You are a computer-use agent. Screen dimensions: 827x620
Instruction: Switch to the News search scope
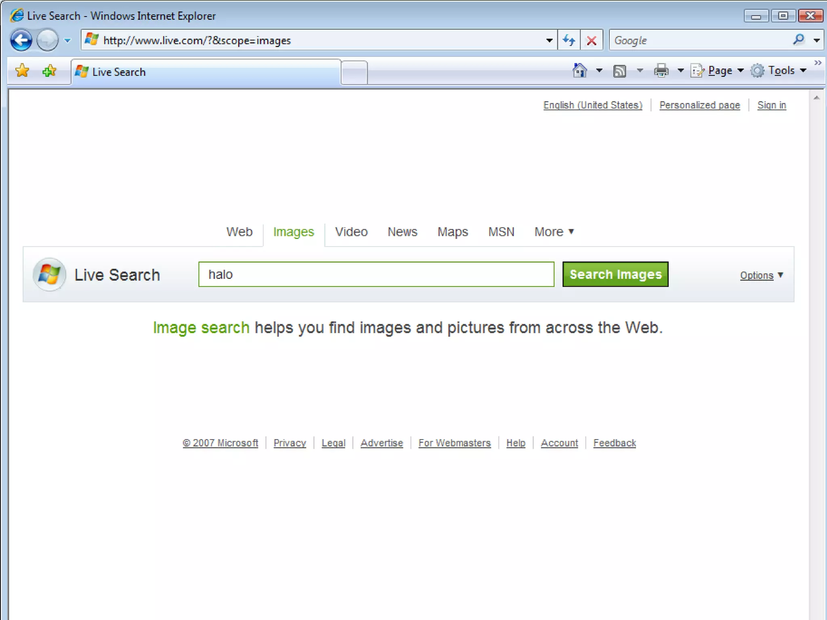pyautogui.click(x=403, y=232)
